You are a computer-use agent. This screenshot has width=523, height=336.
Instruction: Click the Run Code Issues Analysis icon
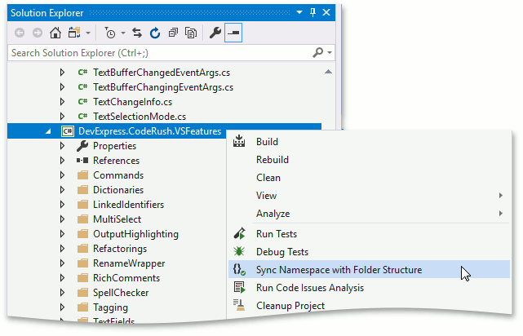[239, 288]
